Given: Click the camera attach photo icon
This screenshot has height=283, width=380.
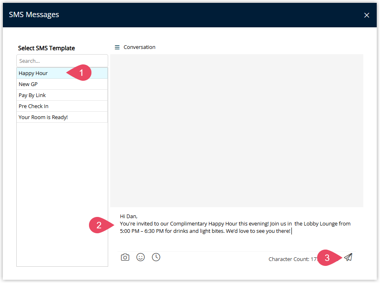Looking at the screenshot, I should 125,257.
